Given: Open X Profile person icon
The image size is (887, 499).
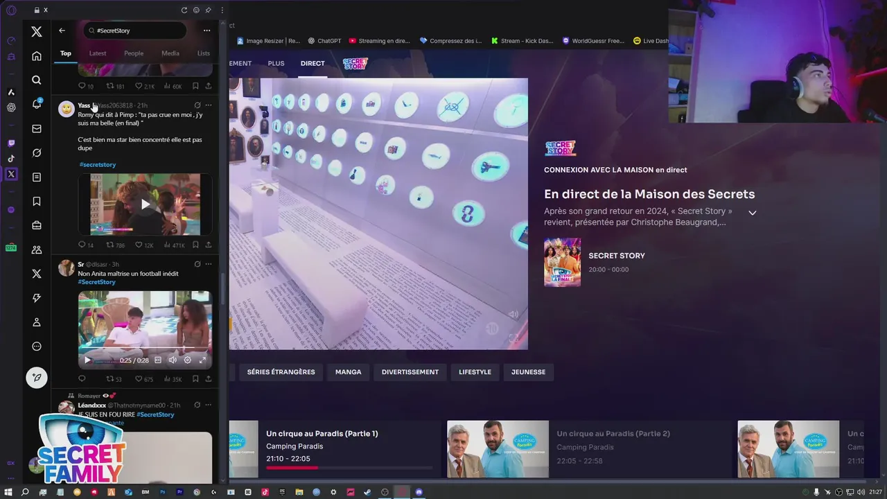Looking at the screenshot, I should tap(37, 322).
